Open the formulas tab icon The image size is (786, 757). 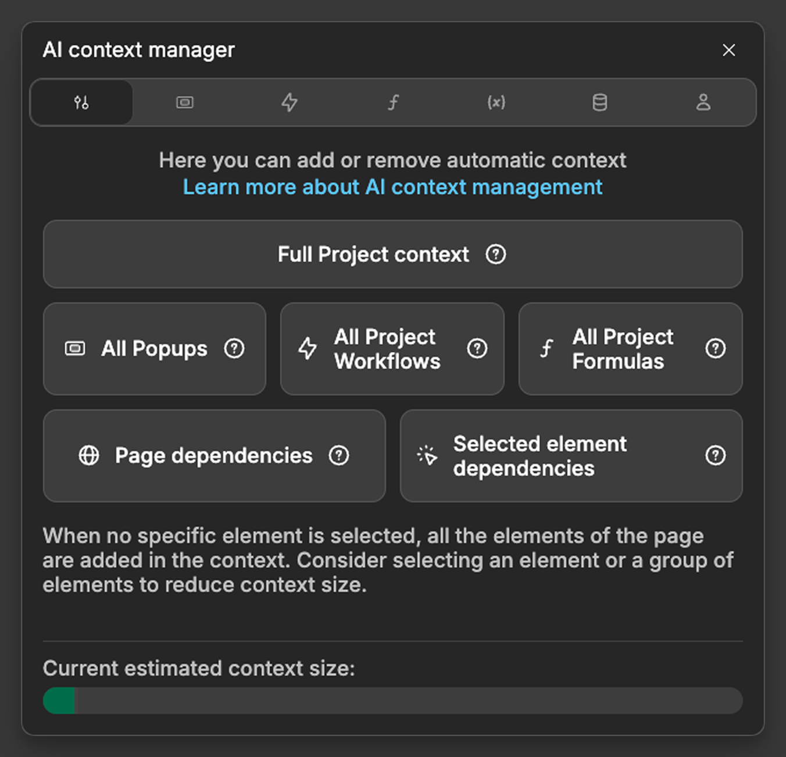[393, 103]
